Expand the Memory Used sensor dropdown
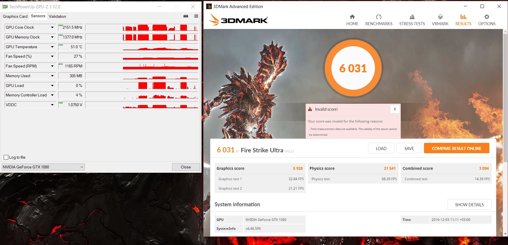Screen dimensions: 508x245 coord(52,76)
